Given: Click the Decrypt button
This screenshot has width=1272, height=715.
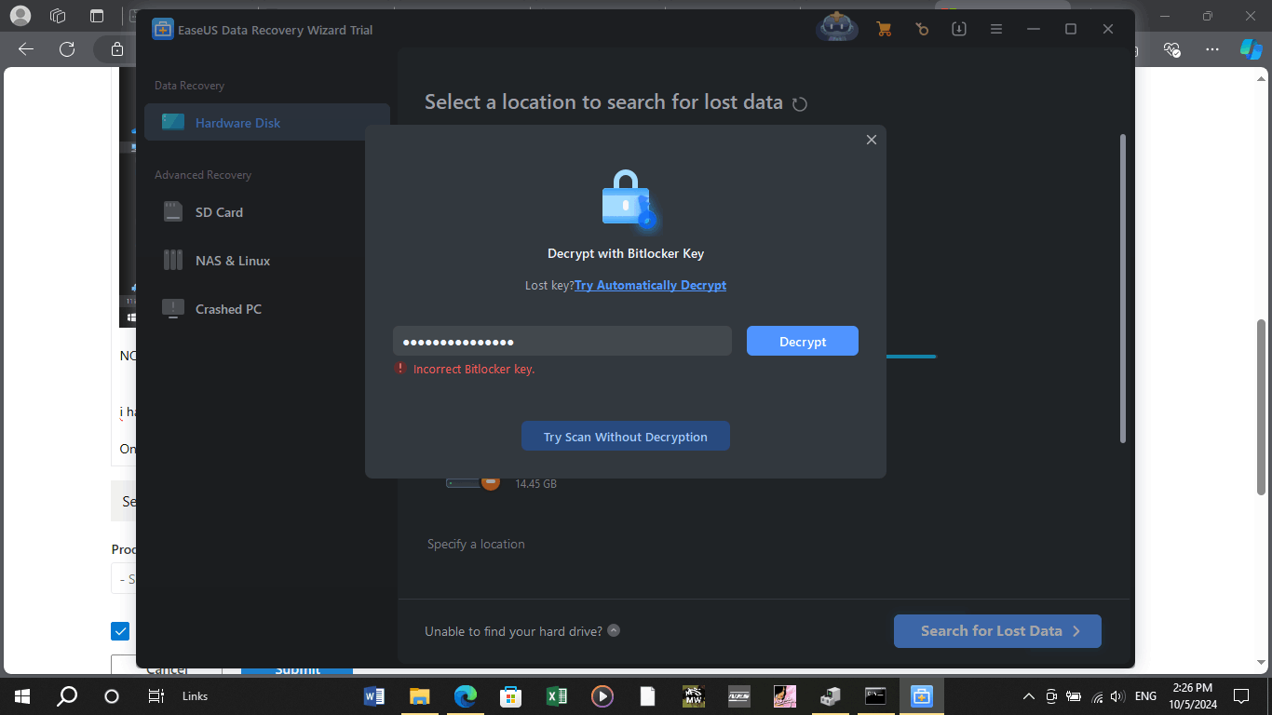Looking at the screenshot, I should pos(803,341).
